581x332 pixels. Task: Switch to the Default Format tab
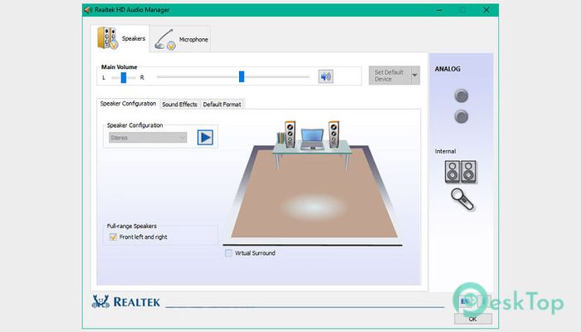pos(222,105)
